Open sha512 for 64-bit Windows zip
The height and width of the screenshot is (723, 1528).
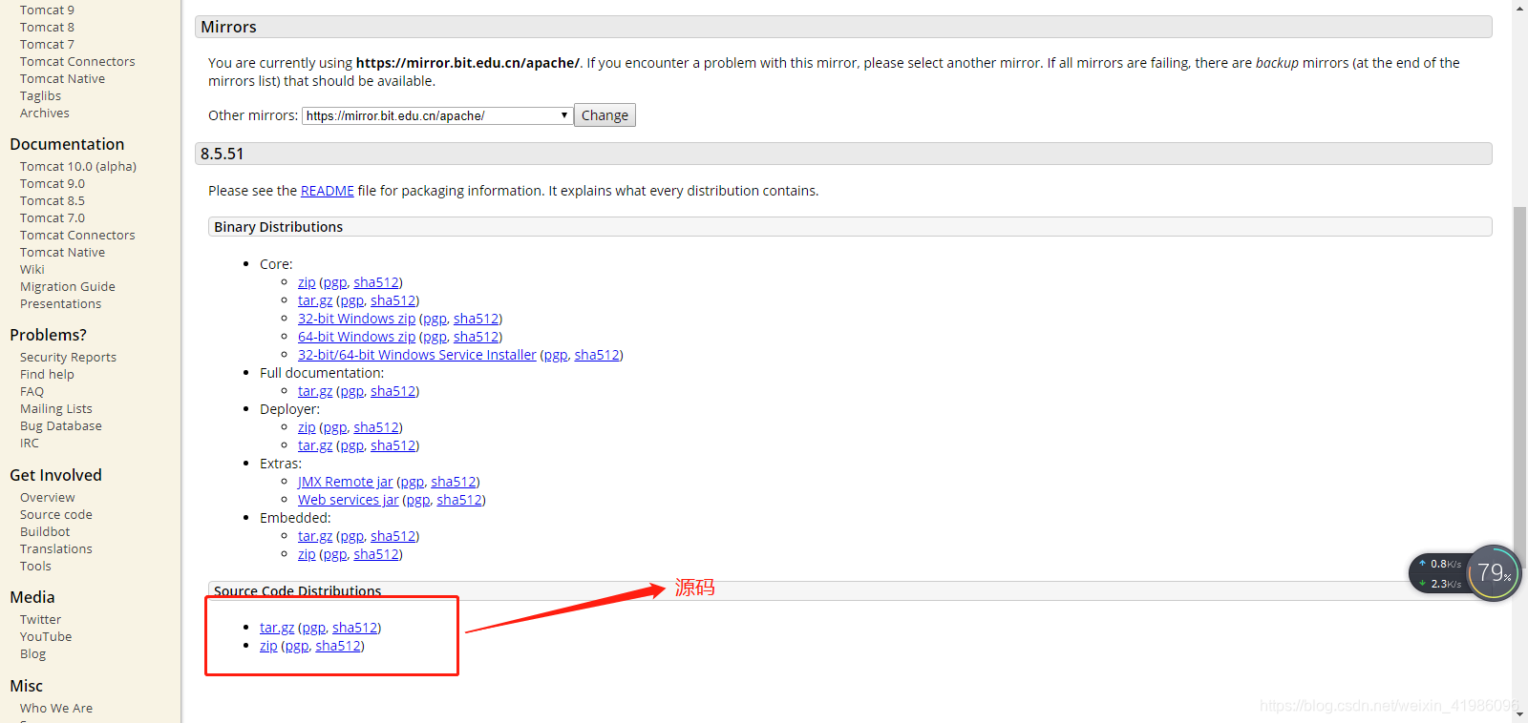pos(476,337)
